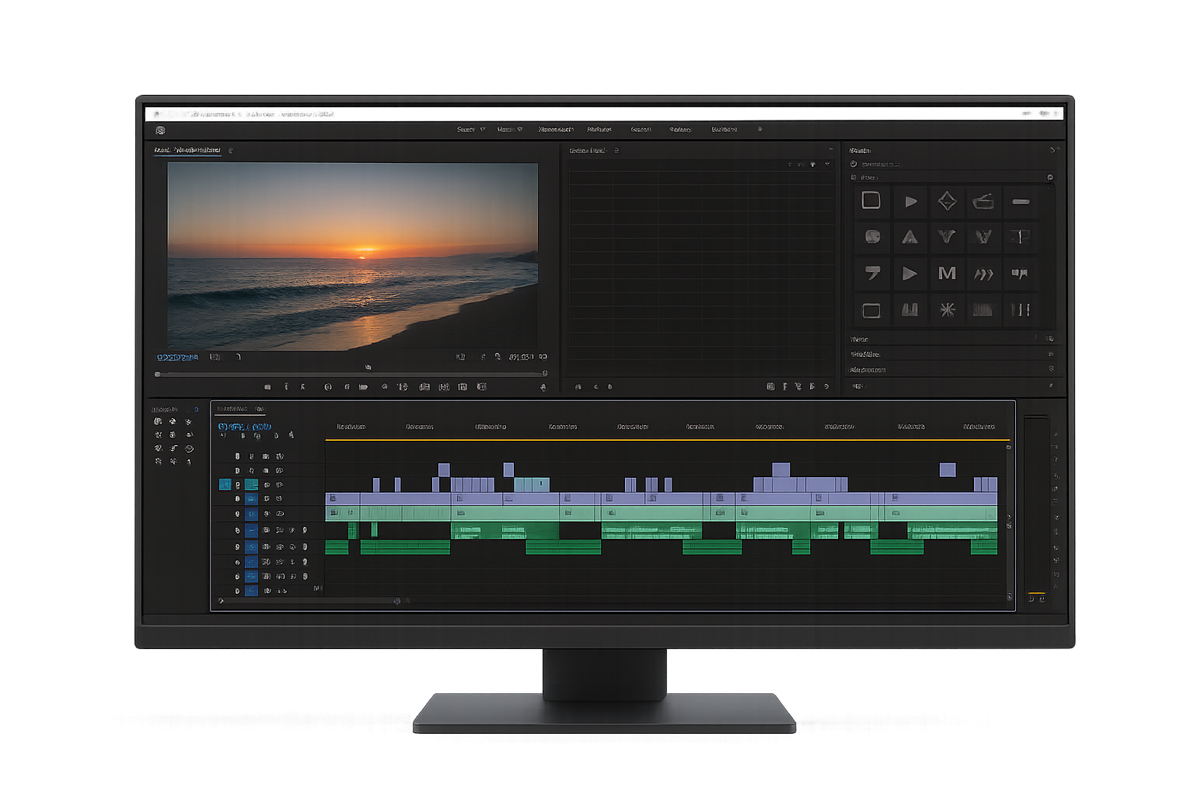The height and width of the screenshot is (796, 1194).
Task: Select the diamond-shaped icon in effects grid
Action: pos(947,201)
